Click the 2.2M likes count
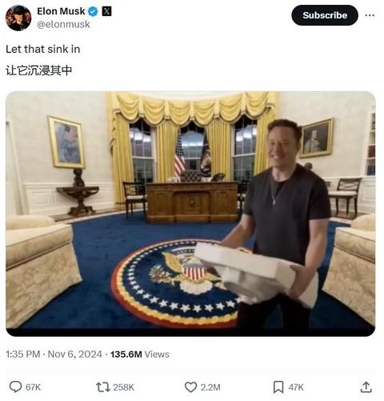Image resolution: width=384 pixels, height=401 pixels. tap(210, 387)
